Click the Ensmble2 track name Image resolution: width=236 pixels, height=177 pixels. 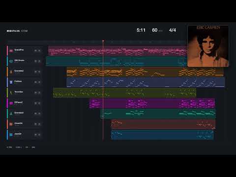(x=19, y=71)
